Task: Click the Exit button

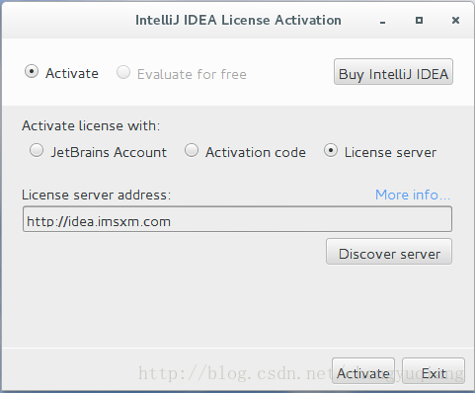Action: coord(434,371)
